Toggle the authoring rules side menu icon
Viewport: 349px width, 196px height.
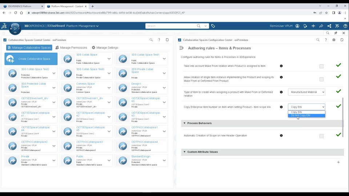(x=181, y=48)
